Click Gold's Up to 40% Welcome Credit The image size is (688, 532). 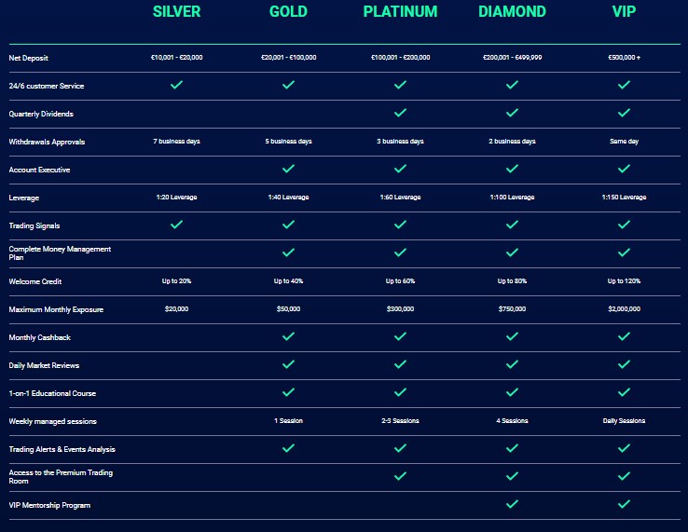(288, 281)
